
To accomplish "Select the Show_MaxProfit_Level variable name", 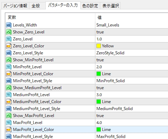I will (x=34, y=116).
